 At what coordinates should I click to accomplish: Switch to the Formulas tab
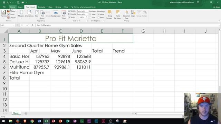tap(42, 7)
